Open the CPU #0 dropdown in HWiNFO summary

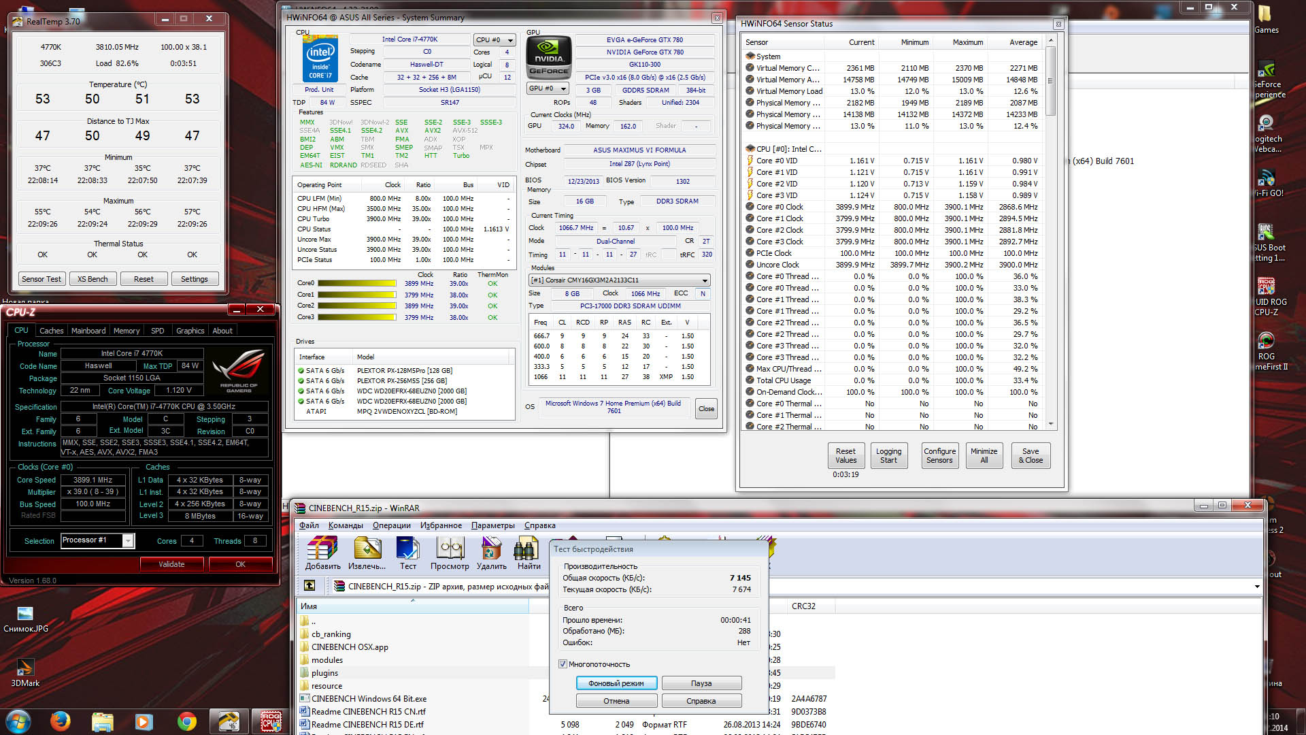(495, 40)
